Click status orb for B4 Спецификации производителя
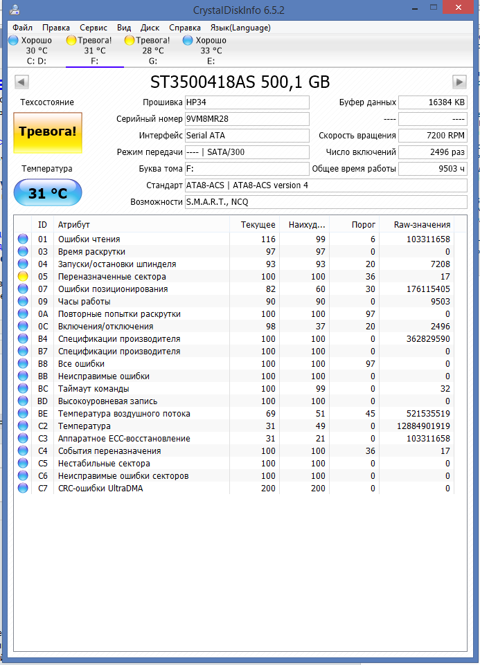 click(x=23, y=339)
